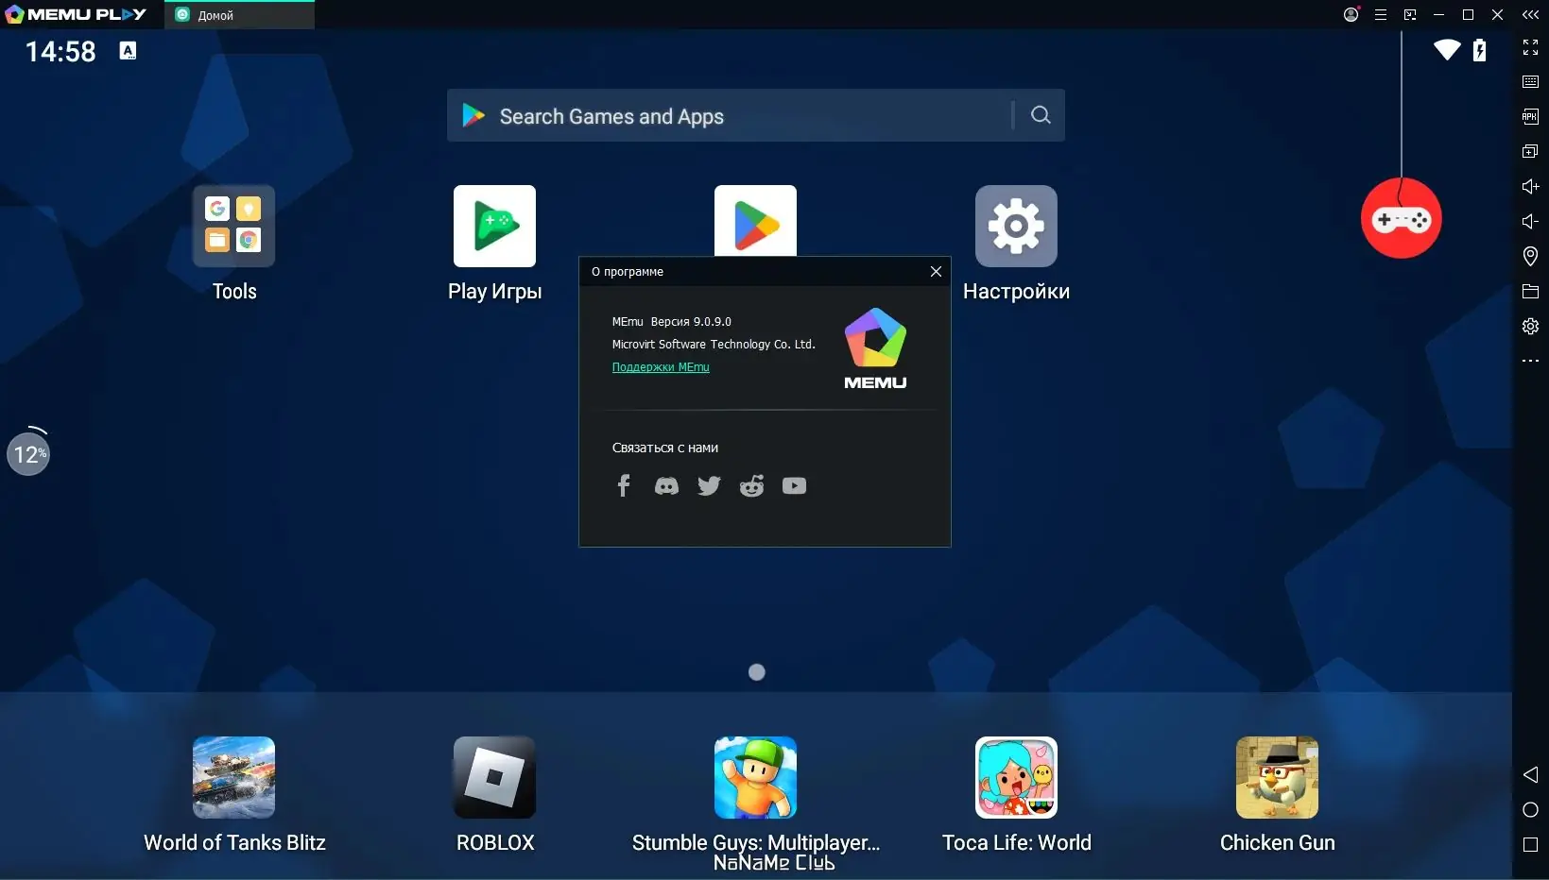Image resolution: width=1549 pixels, height=880 pixels.
Task: Open Facebook link in About dialog
Action: [624, 485]
